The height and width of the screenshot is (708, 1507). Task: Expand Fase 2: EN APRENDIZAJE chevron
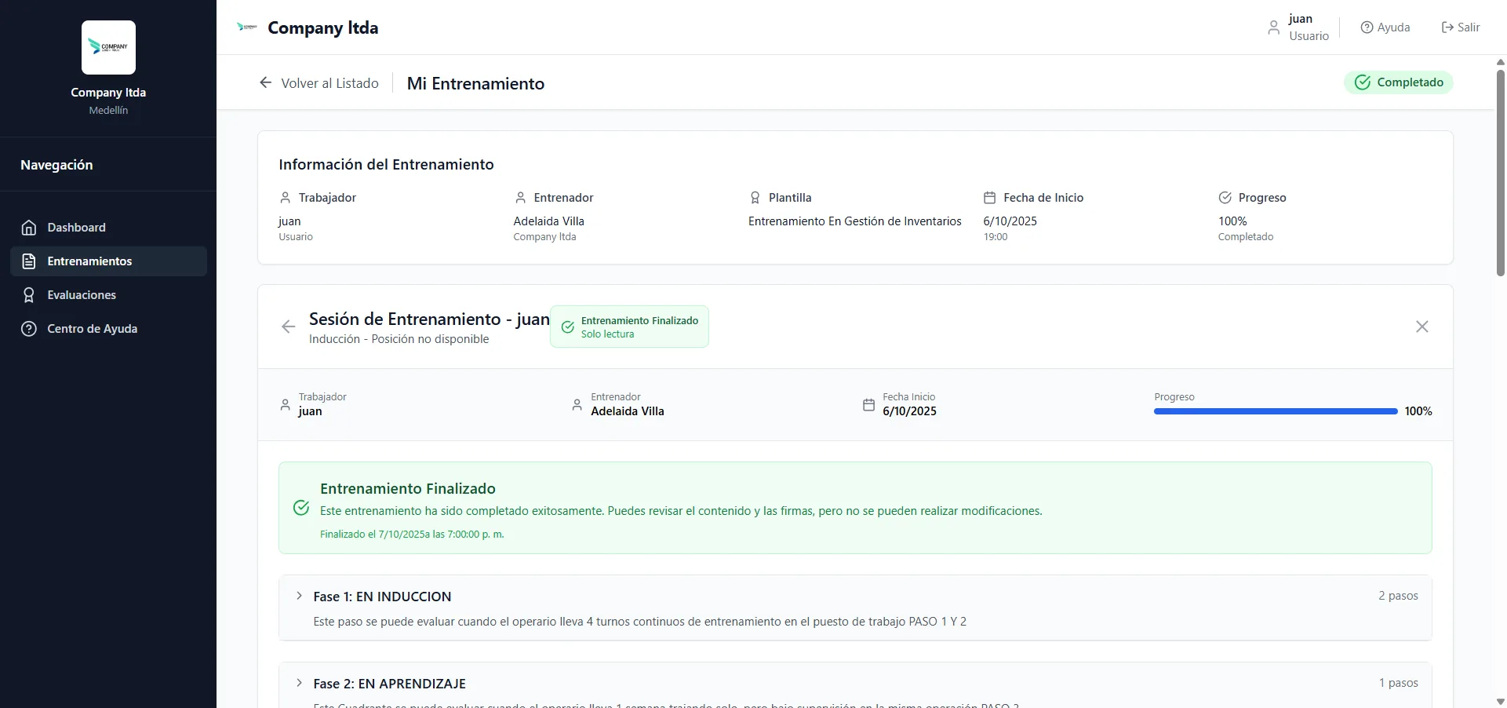(299, 683)
